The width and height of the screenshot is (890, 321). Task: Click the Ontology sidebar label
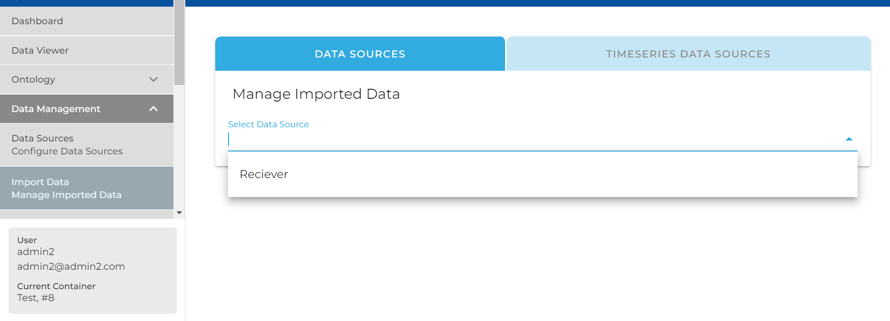pos(33,79)
